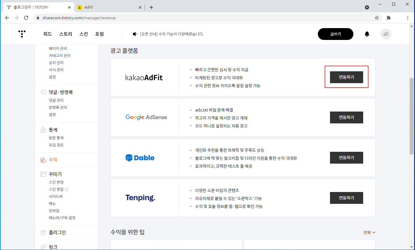Screen dimensions: 415x250
Task: Click the Tenping logo
Action: pyautogui.click(x=140, y=198)
